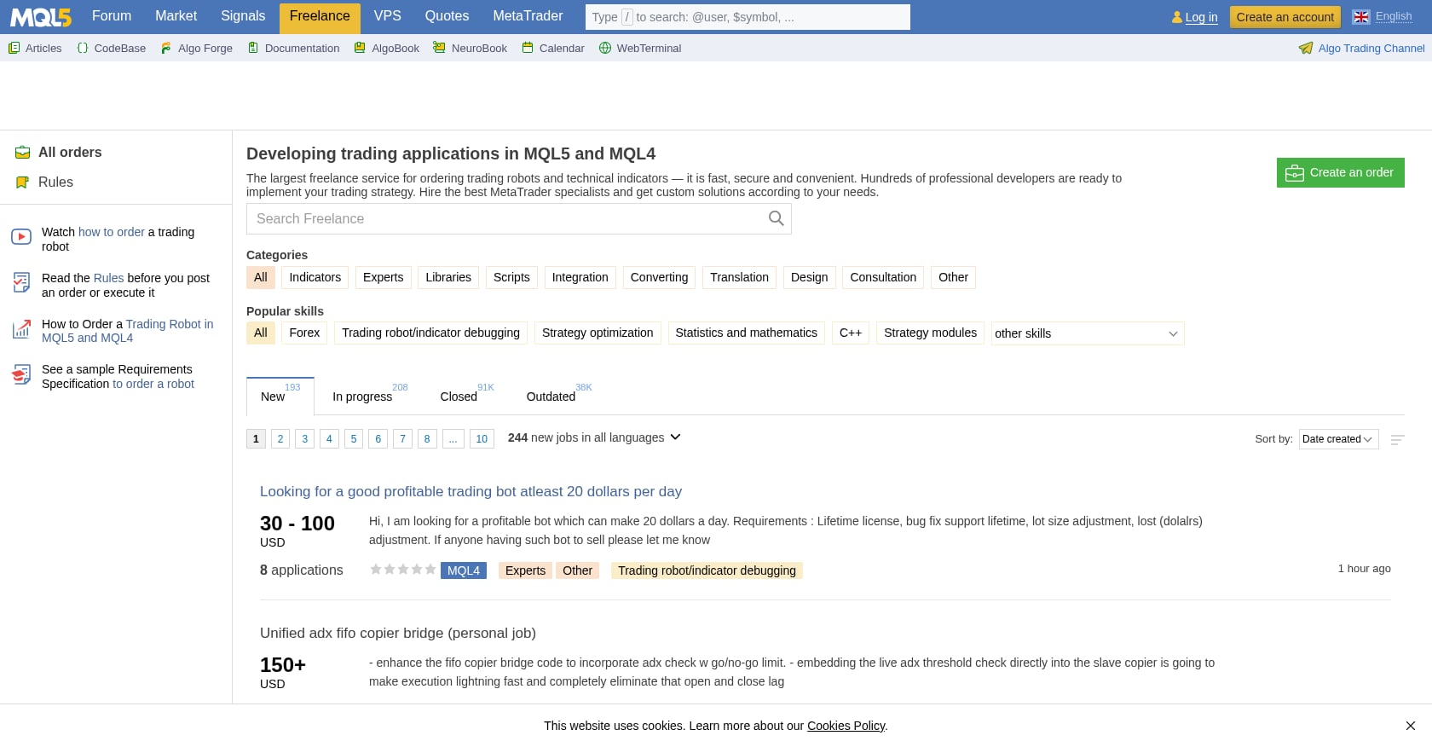This screenshot has height=747, width=1432.
Task: Filter by the Translation category
Action: [739, 277]
